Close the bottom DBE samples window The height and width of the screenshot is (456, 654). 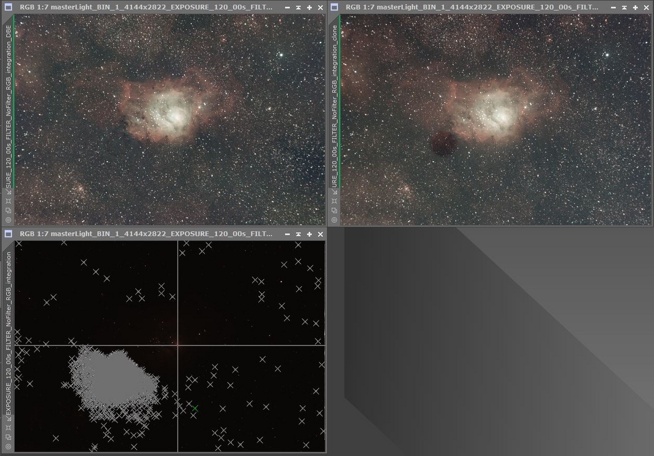[x=320, y=234]
